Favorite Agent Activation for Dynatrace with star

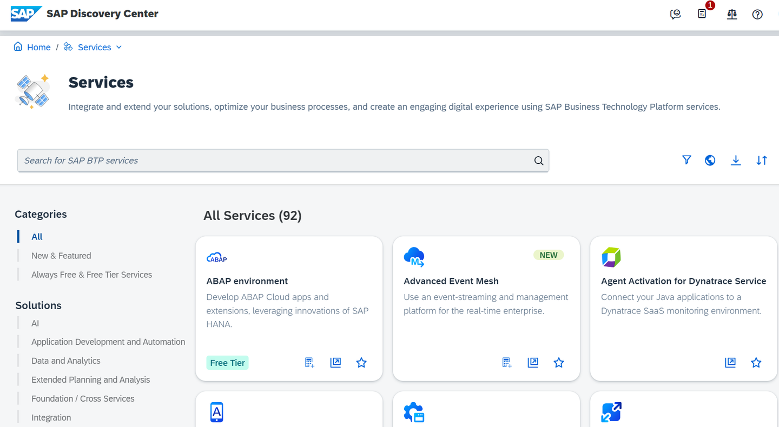(756, 363)
